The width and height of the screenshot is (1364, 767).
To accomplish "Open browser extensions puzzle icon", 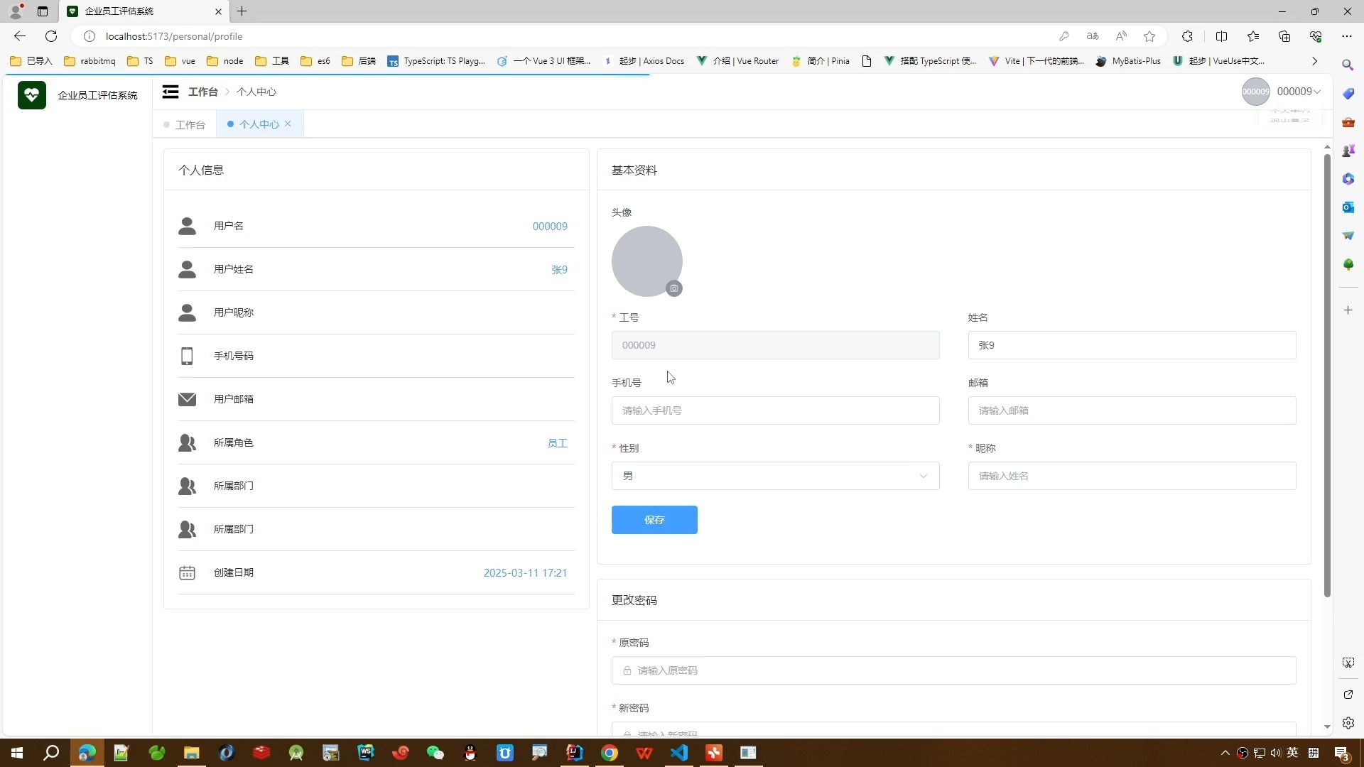I will (x=1187, y=36).
